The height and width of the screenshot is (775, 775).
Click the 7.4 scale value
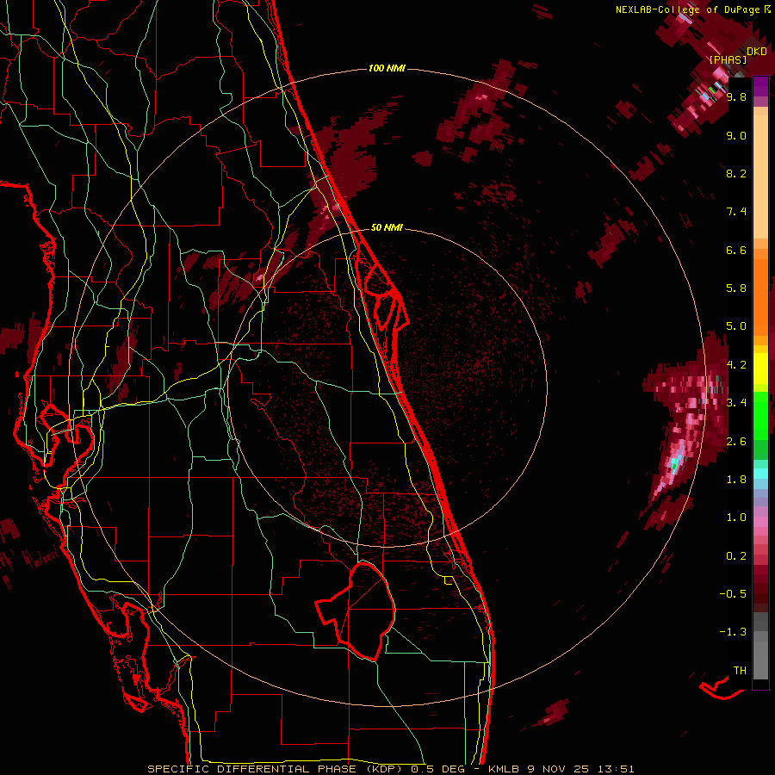pos(736,212)
